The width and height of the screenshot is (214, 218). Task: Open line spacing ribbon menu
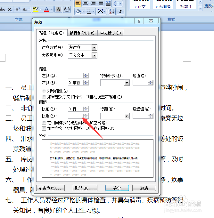118,3
